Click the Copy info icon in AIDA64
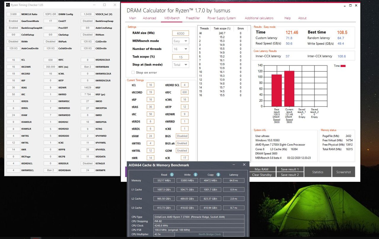The height and width of the screenshot is (239, 379). (218, 175)
